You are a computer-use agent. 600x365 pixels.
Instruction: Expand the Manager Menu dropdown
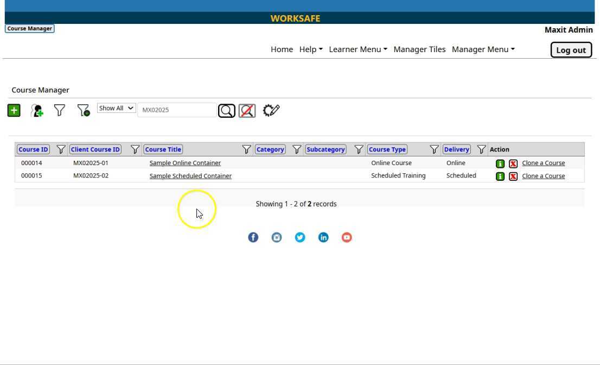tap(483, 49)
